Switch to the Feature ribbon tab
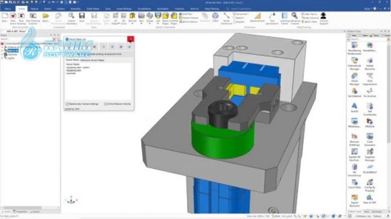 tap(34, 9)
